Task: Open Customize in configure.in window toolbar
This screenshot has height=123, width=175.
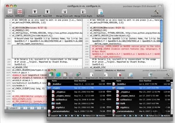Action: (x=156, y=13)
